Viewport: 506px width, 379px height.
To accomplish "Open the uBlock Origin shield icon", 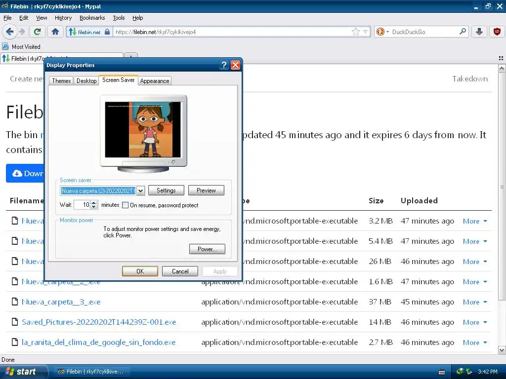I will point(497,32).
